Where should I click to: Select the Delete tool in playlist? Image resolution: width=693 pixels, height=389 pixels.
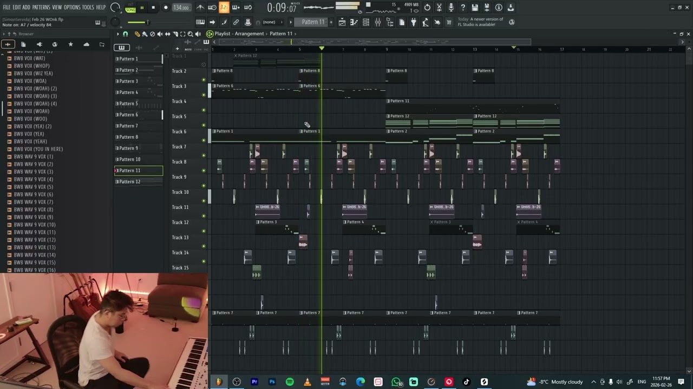pyautogui.click(x=152, y=34)
